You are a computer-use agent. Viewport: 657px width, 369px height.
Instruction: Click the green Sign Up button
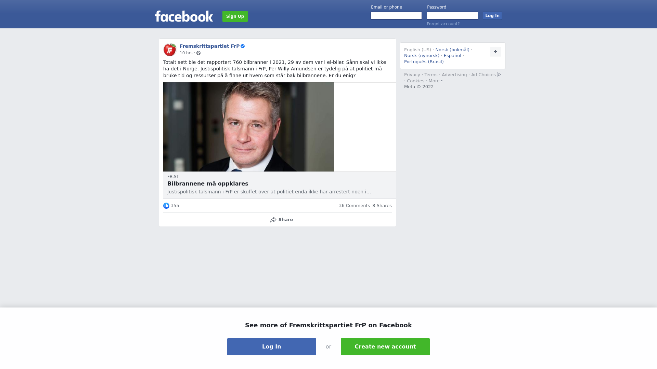click(235, 16)
